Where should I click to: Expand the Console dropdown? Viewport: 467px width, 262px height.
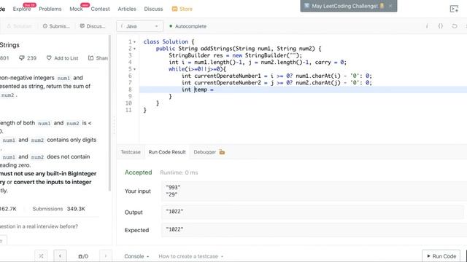(136, 256)
